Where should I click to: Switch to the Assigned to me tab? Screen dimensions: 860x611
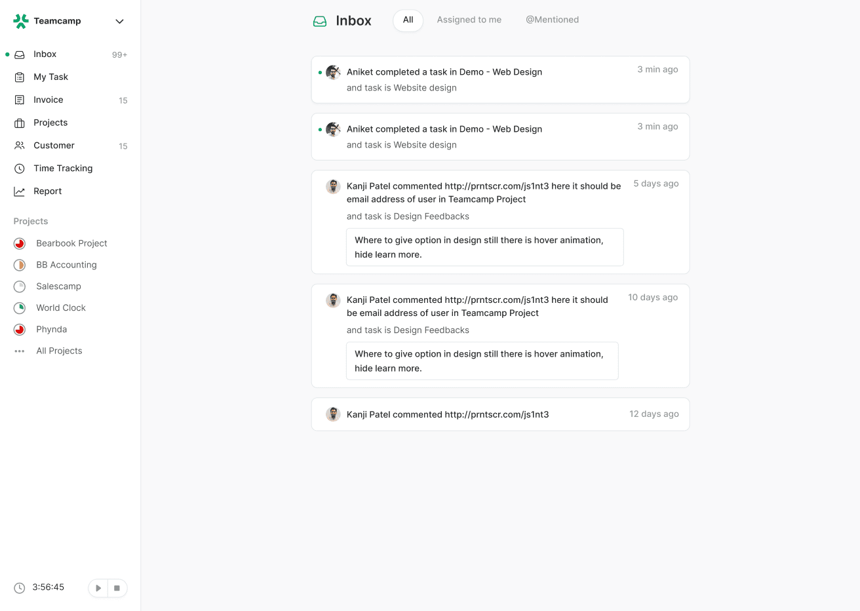tap(469, 20)
